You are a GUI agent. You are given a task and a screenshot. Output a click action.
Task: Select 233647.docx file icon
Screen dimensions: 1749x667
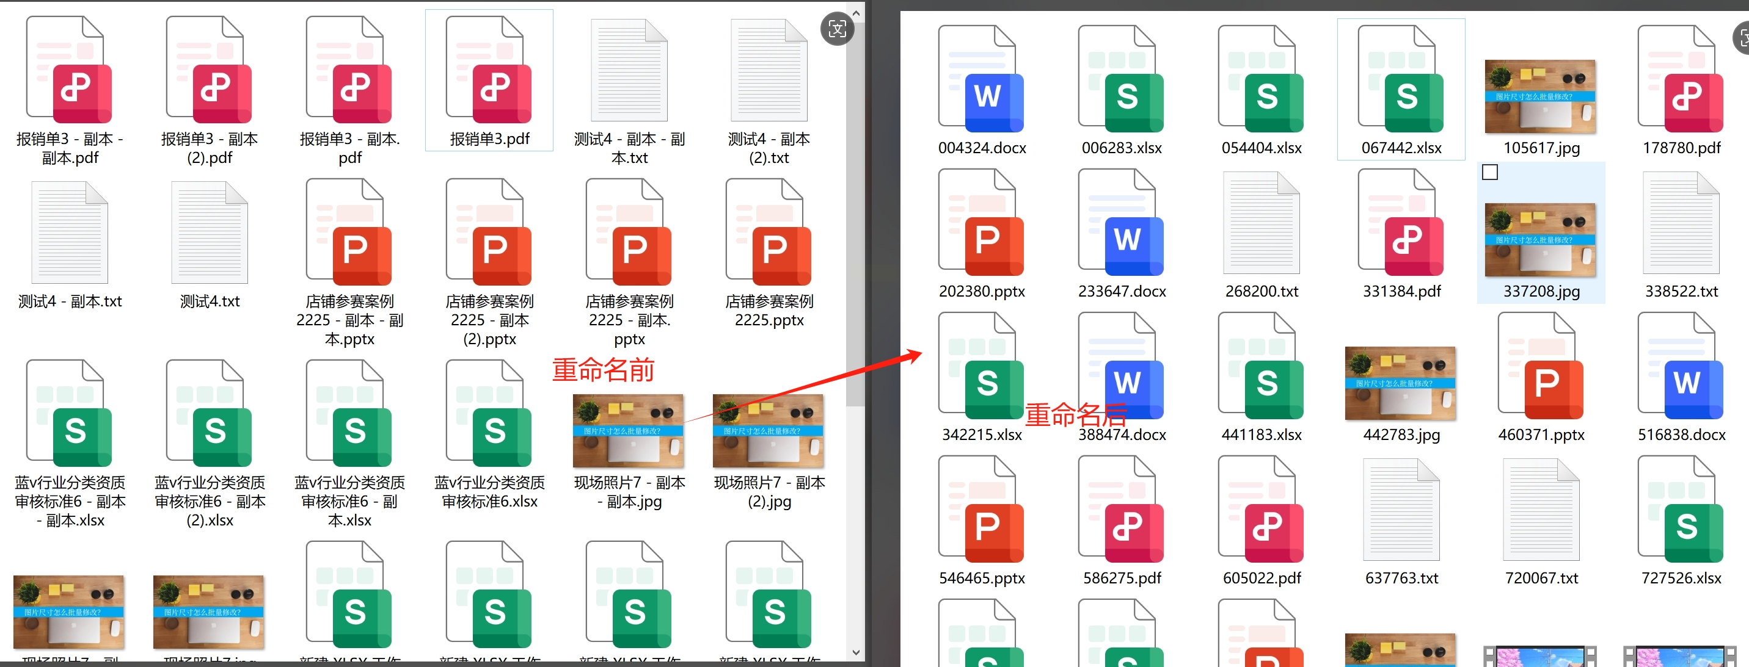point(1121,222)
